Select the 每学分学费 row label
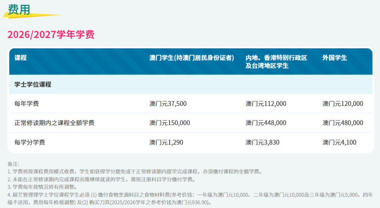 pyautogui.click(x=30, y=143)
